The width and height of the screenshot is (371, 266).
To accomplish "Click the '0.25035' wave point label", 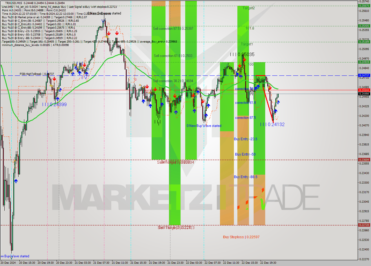I will tap(242, 54).
